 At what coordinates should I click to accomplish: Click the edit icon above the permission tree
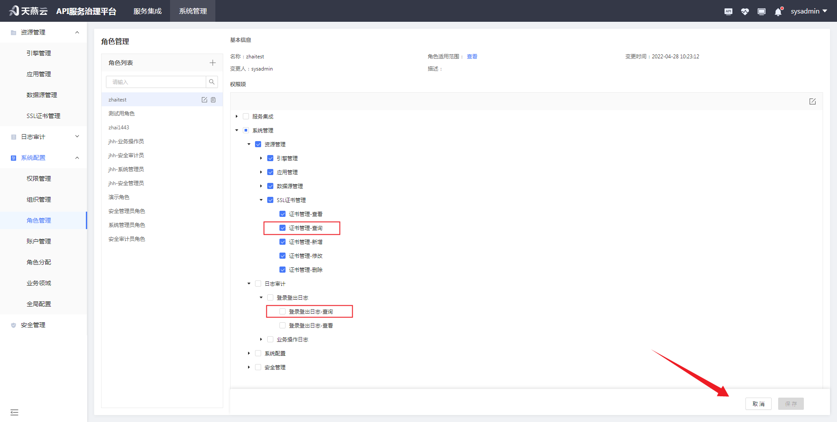[x=812, y=101]
